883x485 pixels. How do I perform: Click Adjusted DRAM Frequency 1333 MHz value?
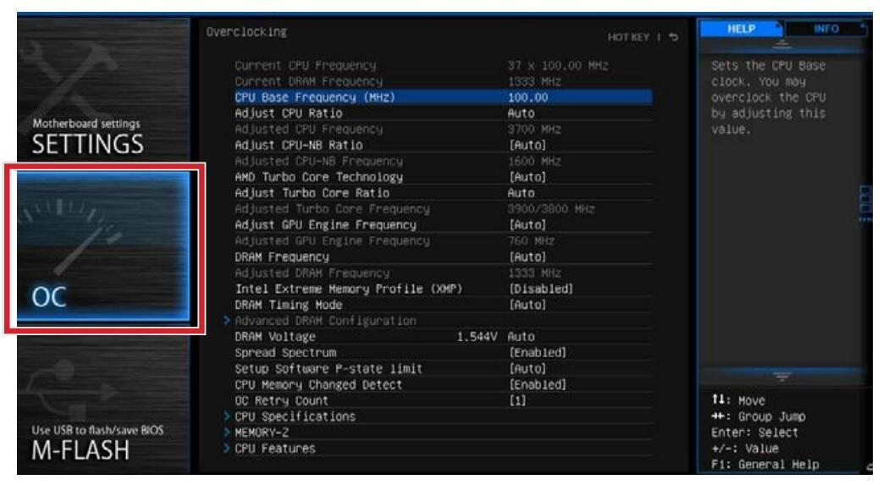tap(534, 273)
